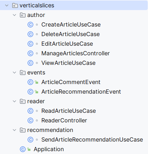Click the class icon beside SendArticleRecommendationUseCase

click(x=30, y=140)
